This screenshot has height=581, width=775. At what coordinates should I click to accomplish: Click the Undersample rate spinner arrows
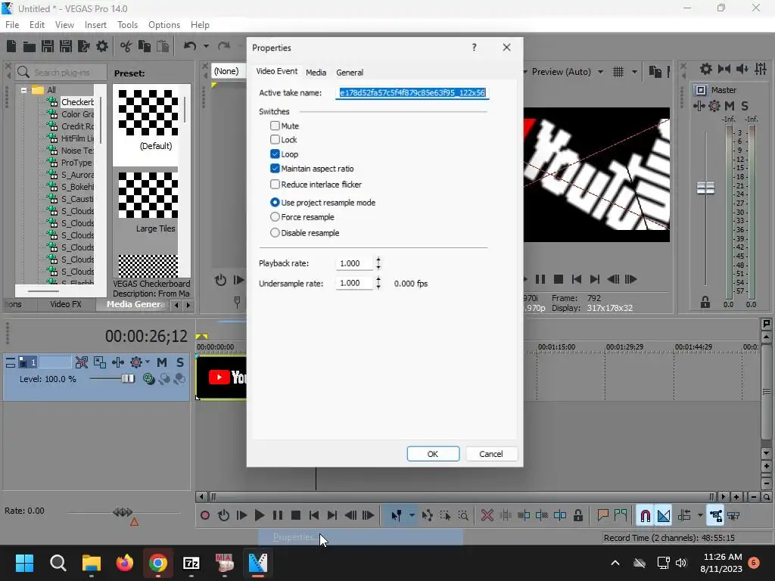click(378, 283)
